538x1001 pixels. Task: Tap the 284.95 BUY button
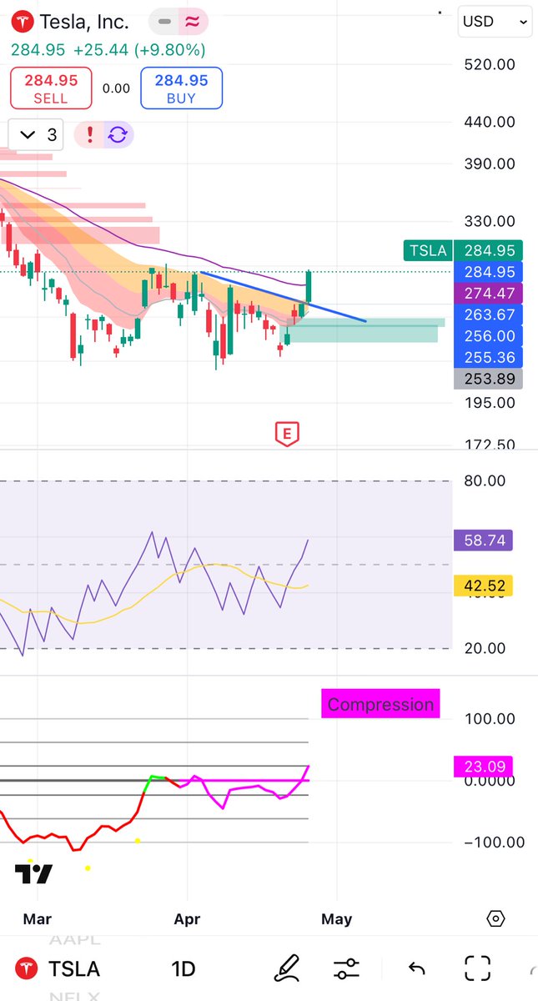(x=181, y=88)
